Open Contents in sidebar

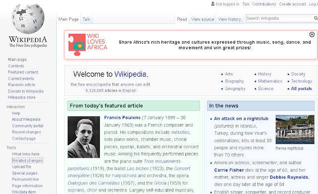[16, 66]
